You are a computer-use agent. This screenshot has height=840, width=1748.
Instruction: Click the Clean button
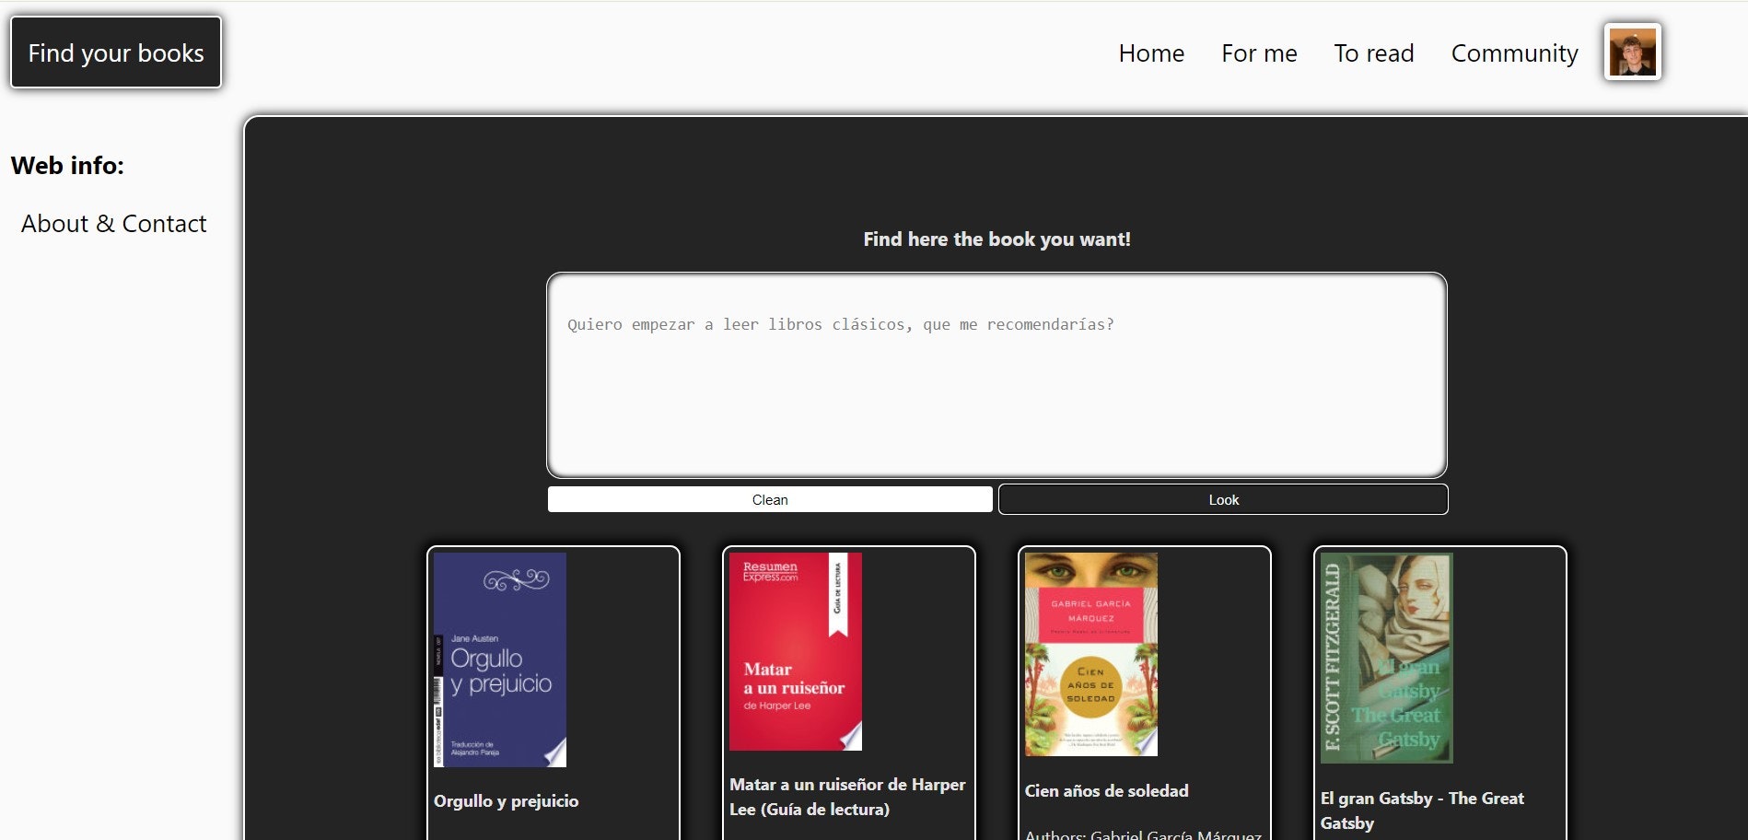pyautogui.click(x=770, y=499)
